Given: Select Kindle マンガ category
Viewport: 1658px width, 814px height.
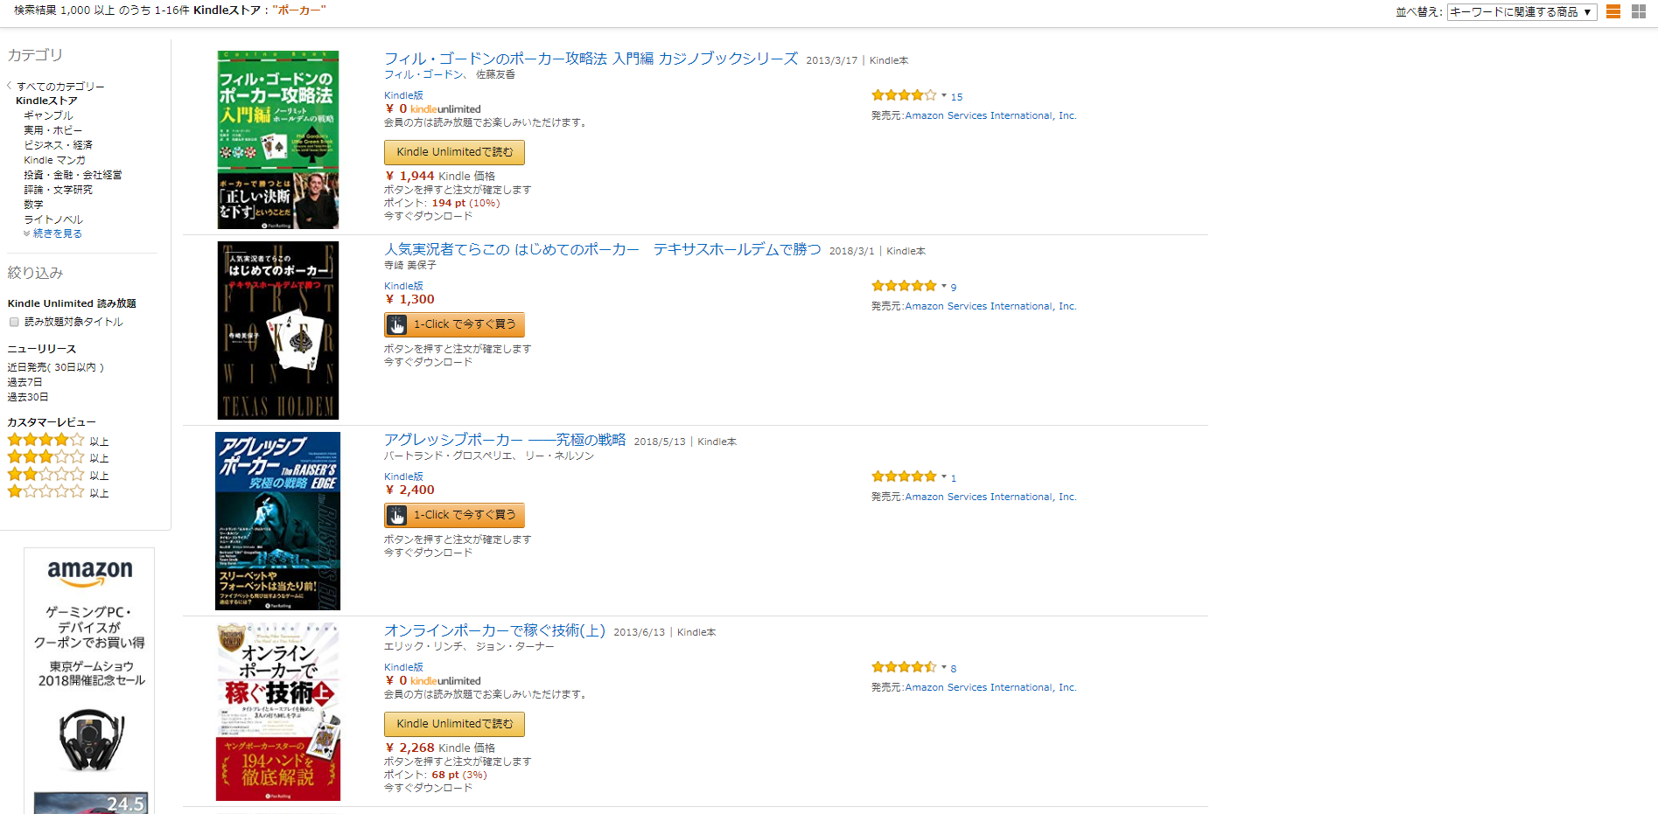Looking at the screenshot, I should (54, 160).
